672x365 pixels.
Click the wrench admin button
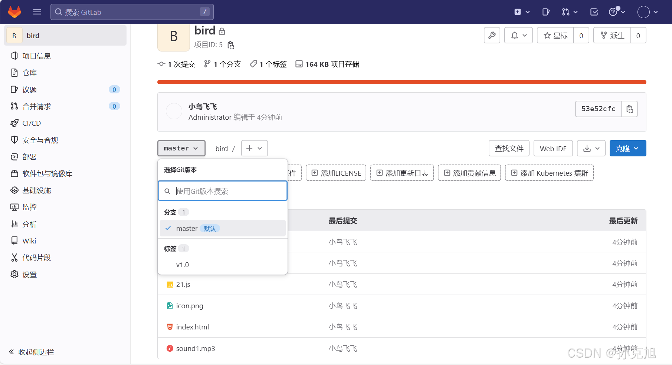tap(492, 36)
